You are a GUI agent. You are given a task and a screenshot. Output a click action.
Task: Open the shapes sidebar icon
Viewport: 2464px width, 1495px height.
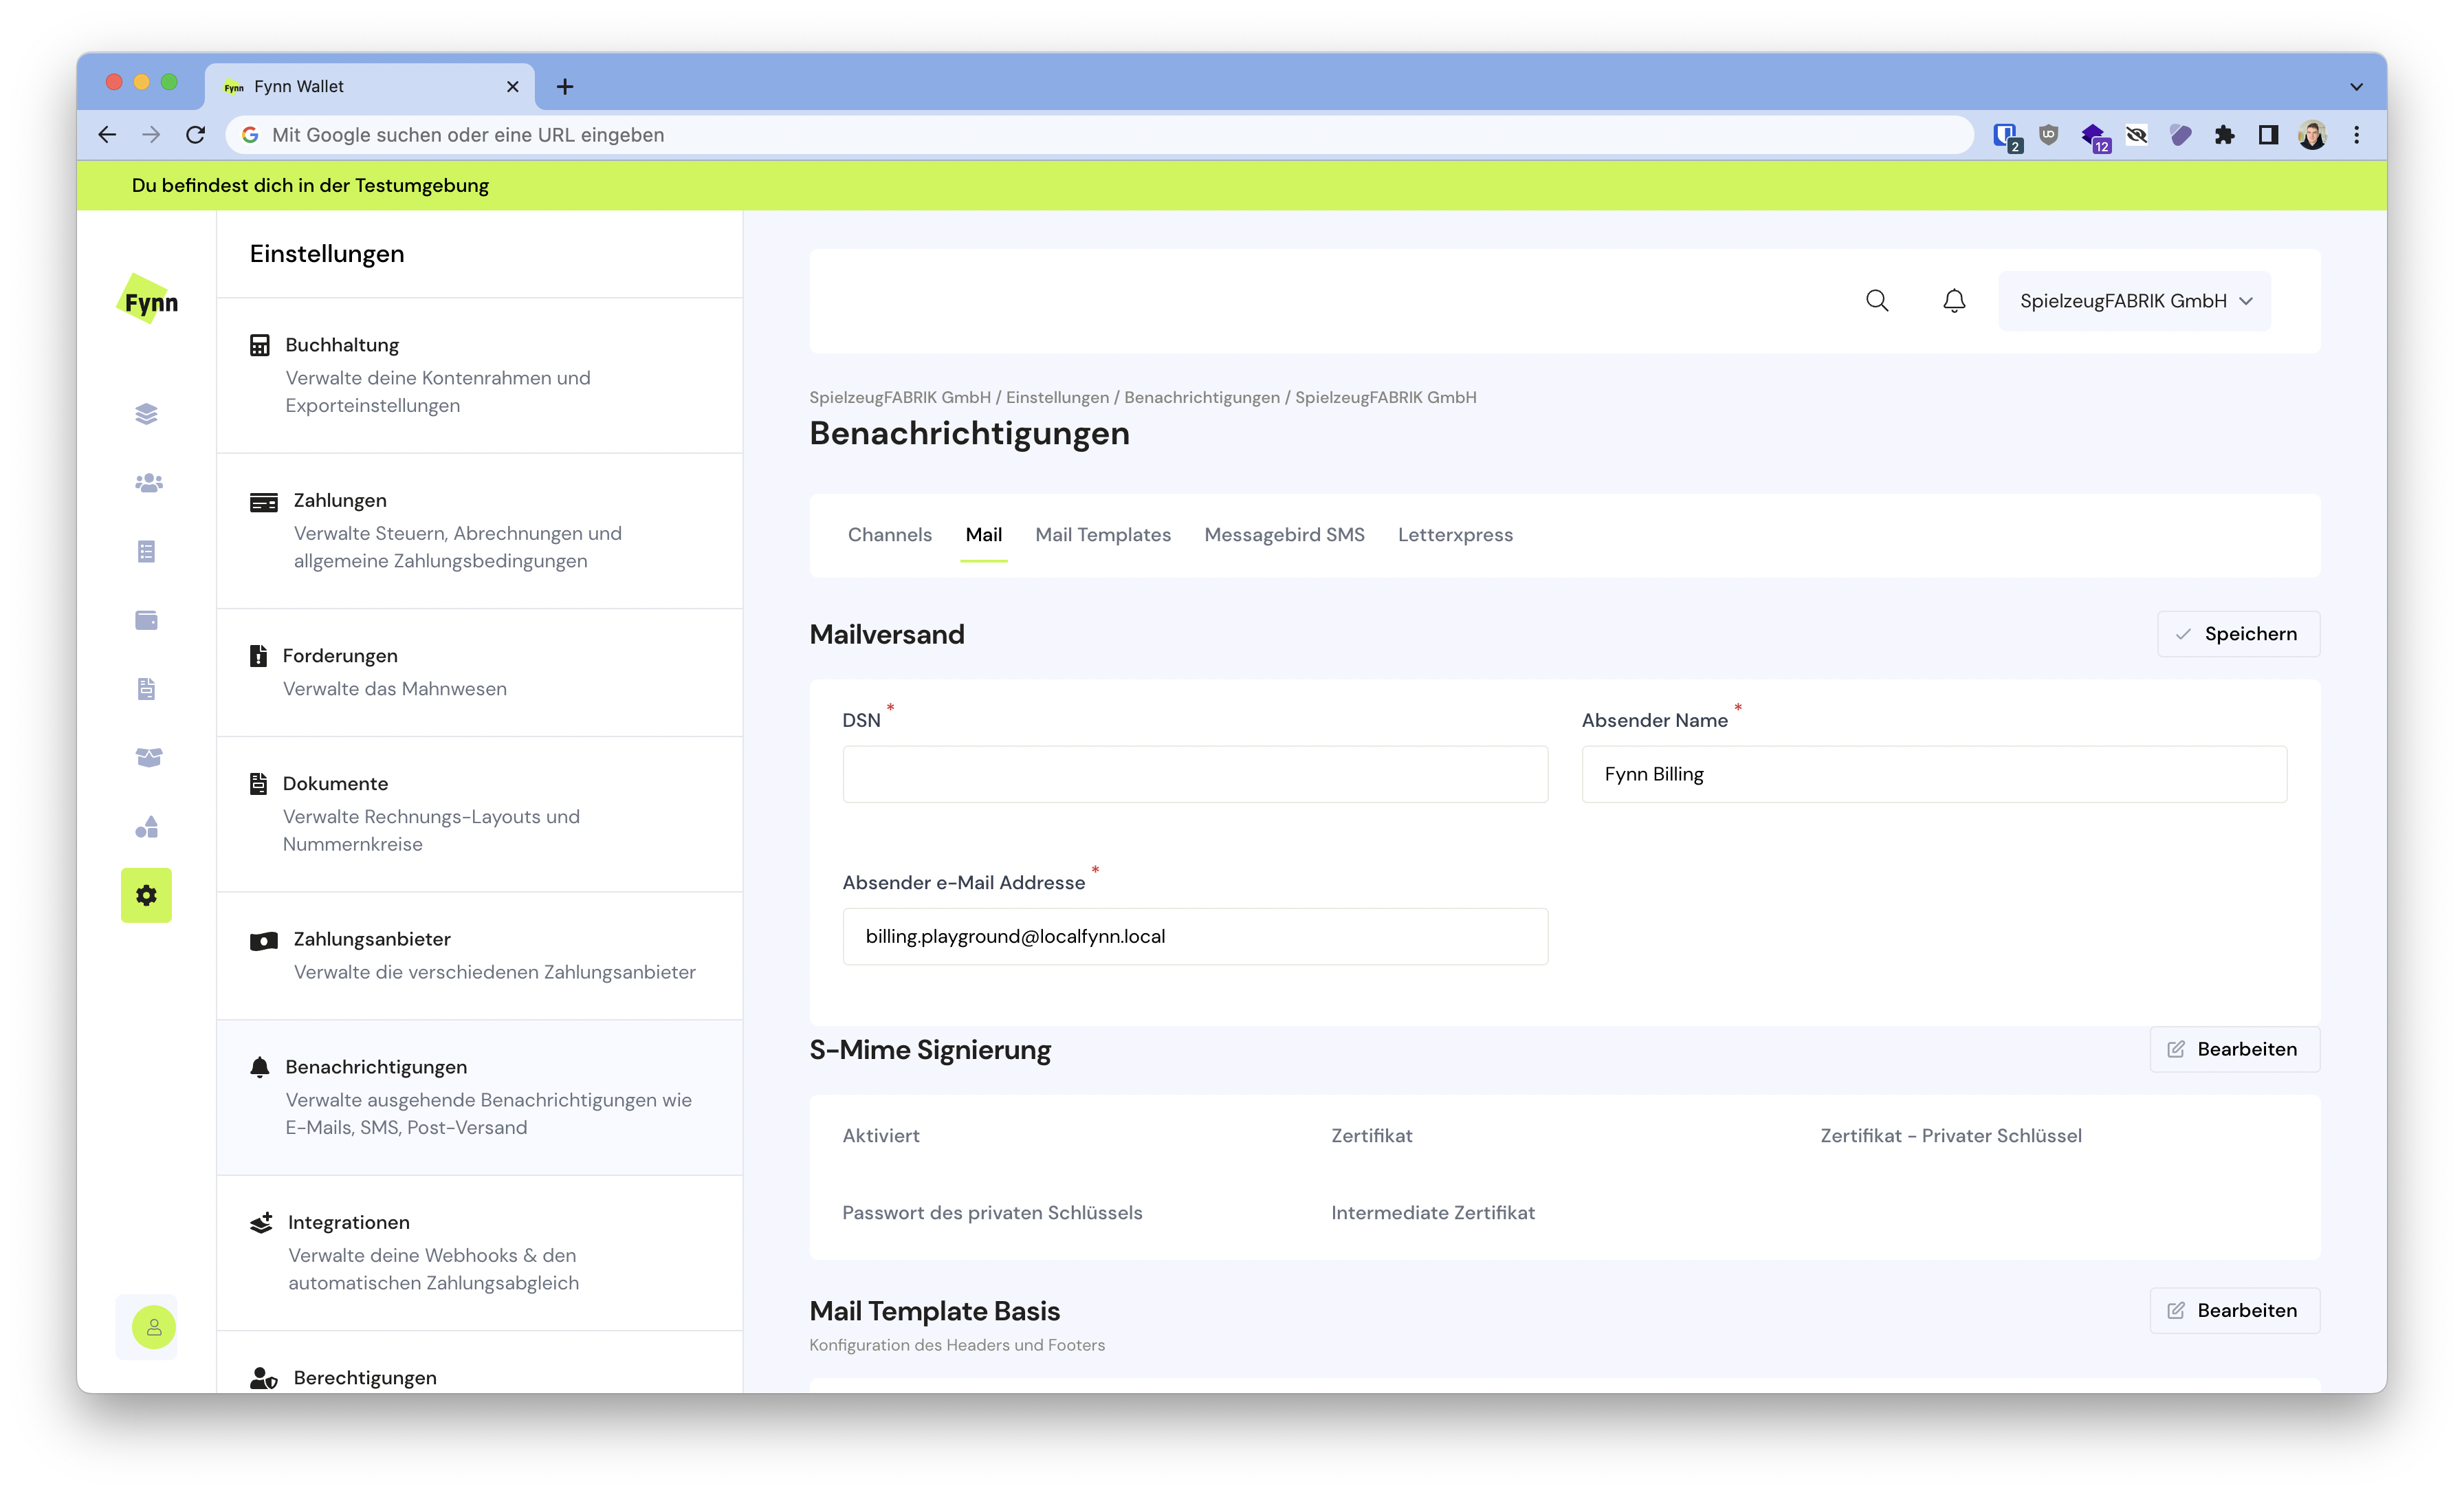click(147, 826)
